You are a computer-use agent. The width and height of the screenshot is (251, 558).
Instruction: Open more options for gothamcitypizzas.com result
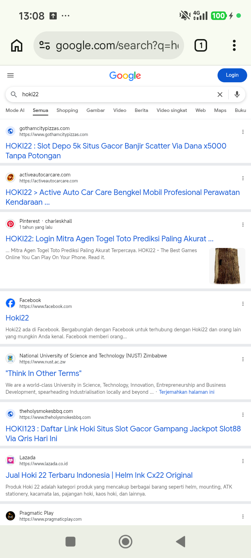click(243, 132)
